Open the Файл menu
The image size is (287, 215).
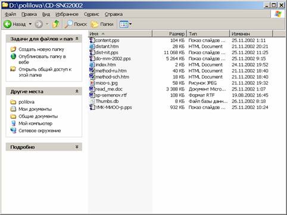[x=10, y=14]
